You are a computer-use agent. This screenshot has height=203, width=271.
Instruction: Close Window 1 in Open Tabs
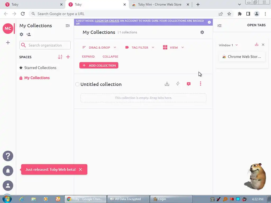click(x=263, y=45)
